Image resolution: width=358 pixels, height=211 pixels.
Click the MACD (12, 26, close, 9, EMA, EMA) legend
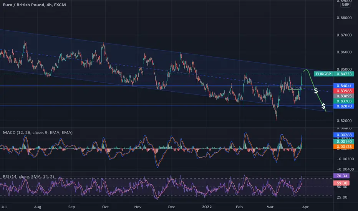tap(38, 132)
